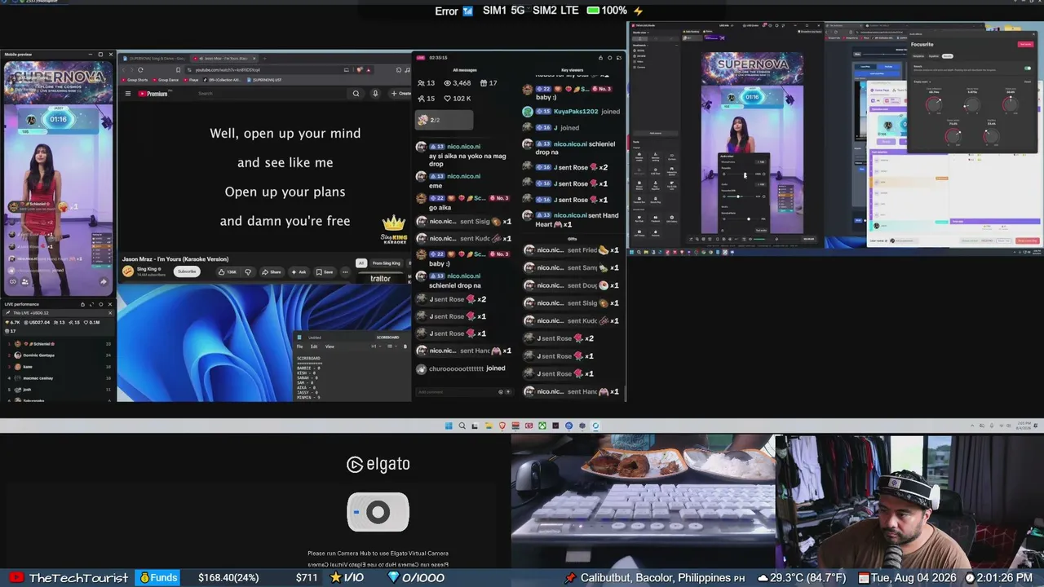Click the video title 'Jason Mraz - I'm Yours (Karaoke Version)'
This screenshot has width=1044, height=587.
[175, 259]
